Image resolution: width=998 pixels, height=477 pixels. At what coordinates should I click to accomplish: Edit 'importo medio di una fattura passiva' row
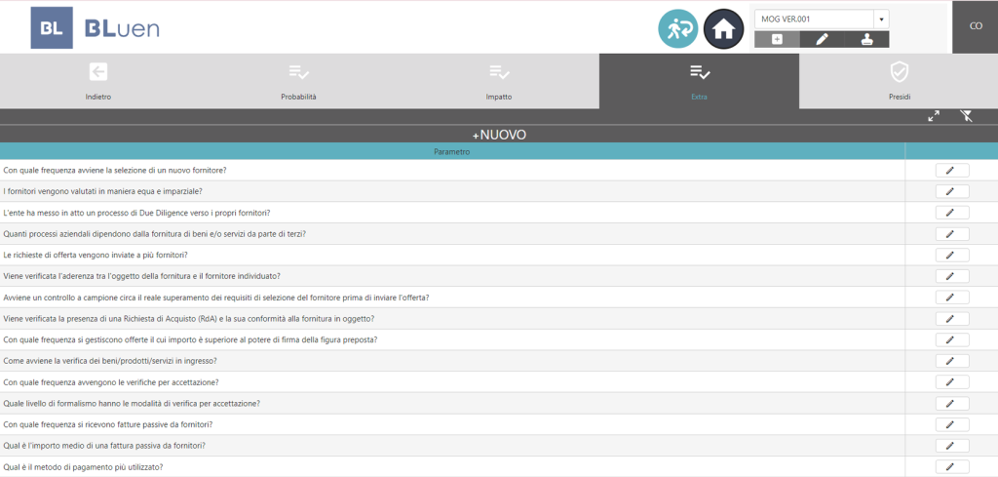click(x=952, y=445)
